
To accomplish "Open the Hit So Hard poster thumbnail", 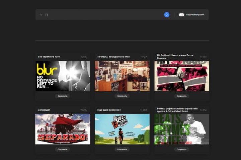I will click(x=182, y=76).
